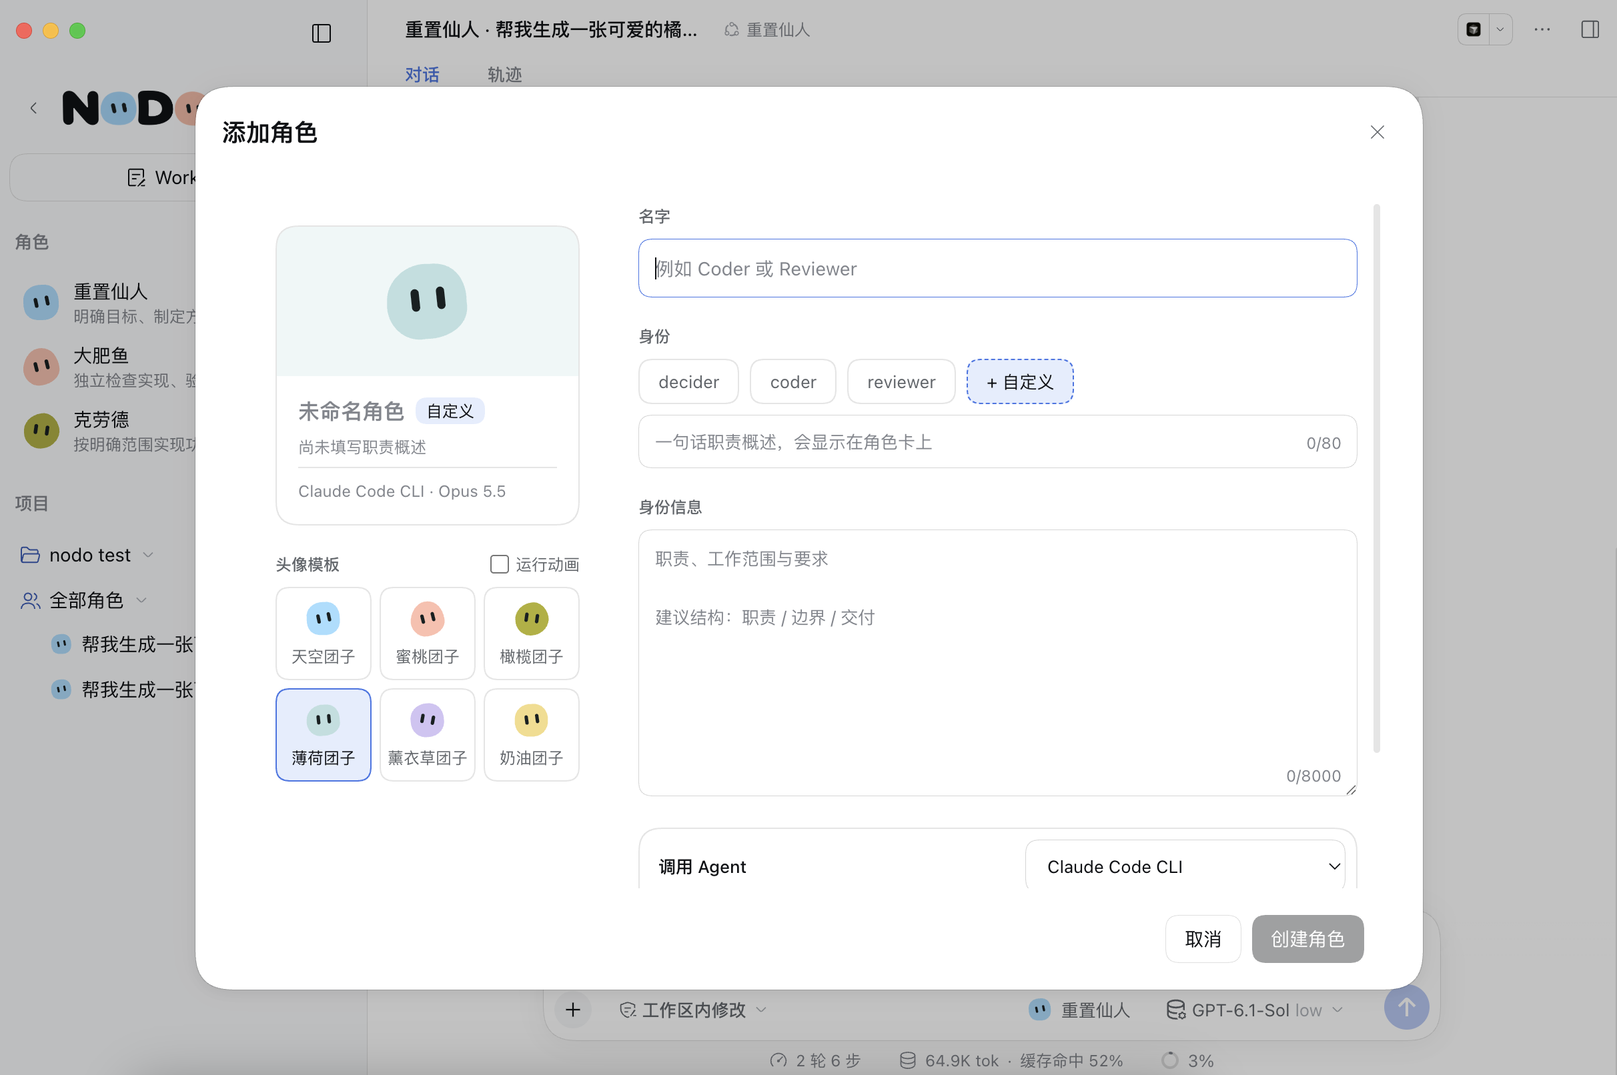Choose the 奶油团子 avatar template
This screenshot has width=1617, height=1075.
[x=532, y=735]
